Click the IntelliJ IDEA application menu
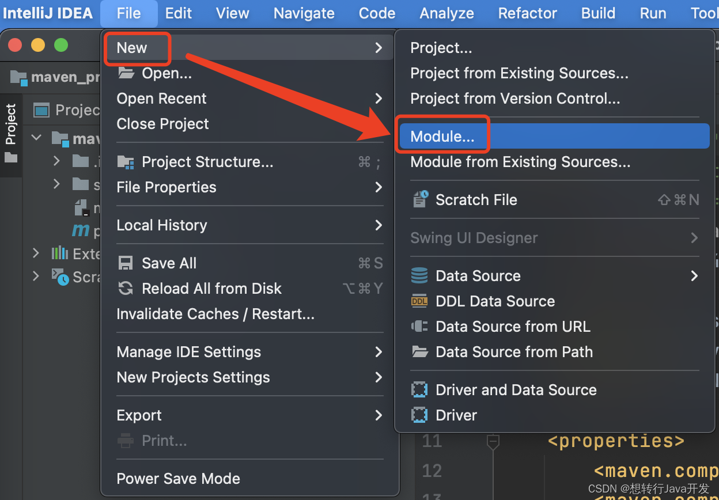The width and height of the screenshot is (719, 500). tap(47, 13)
